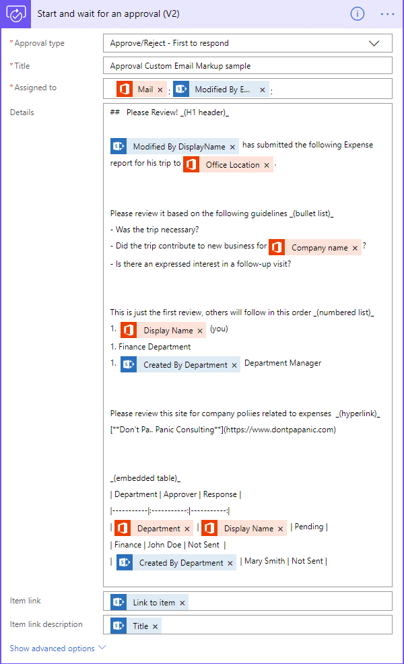Click the approval action icon in header
Screen dimensions: 404x664
[x=15, y=14]
